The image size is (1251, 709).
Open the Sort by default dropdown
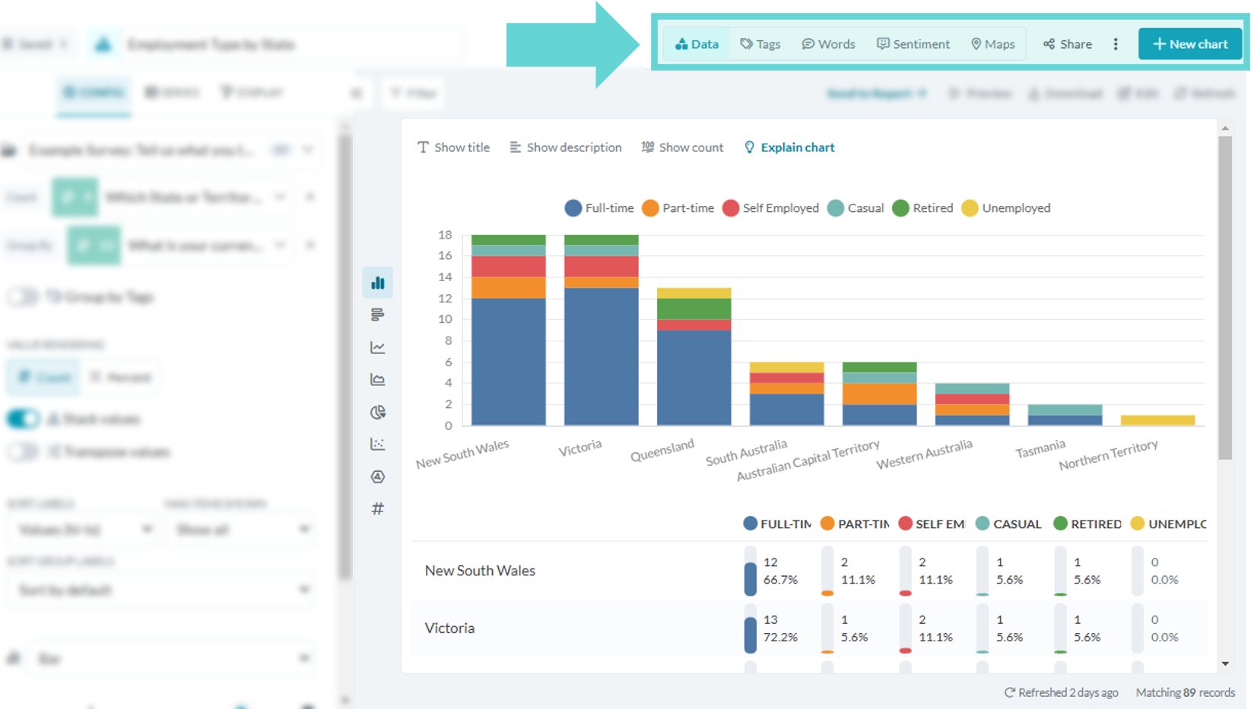pos(162,590)
